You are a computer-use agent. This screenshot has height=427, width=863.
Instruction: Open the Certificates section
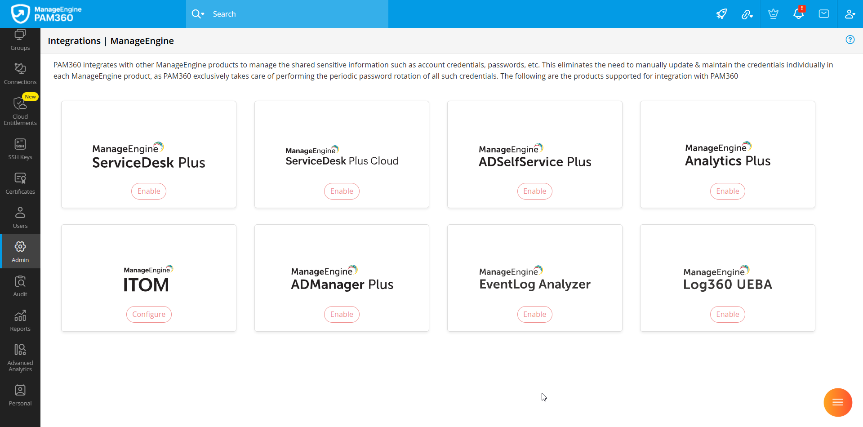point(20,183)
